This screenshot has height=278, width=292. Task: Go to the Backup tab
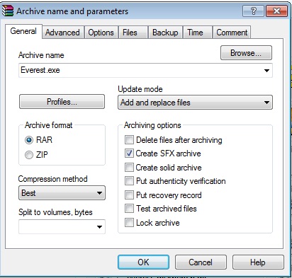(x=165, y=33)
